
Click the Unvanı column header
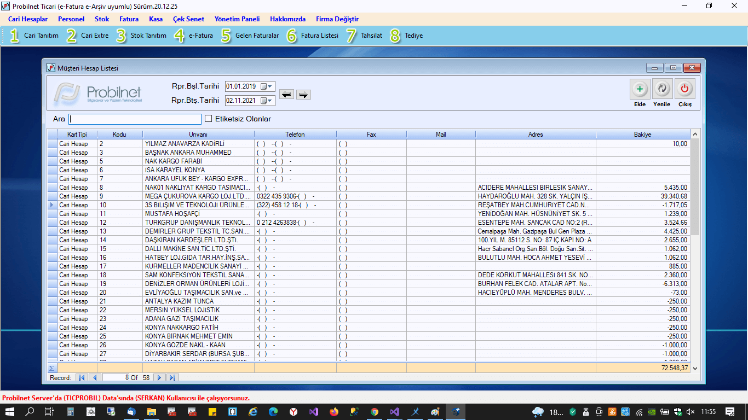point(198,135)
